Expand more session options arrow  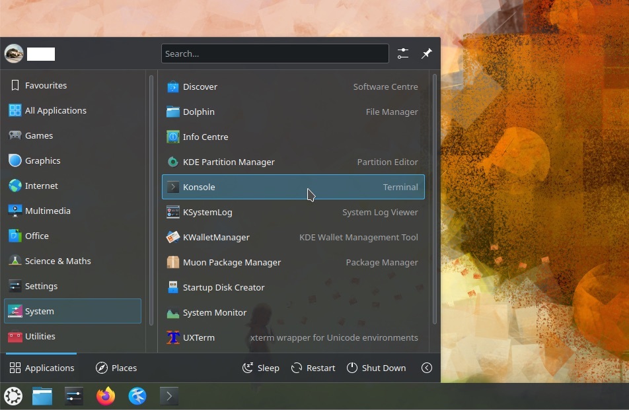427,368
